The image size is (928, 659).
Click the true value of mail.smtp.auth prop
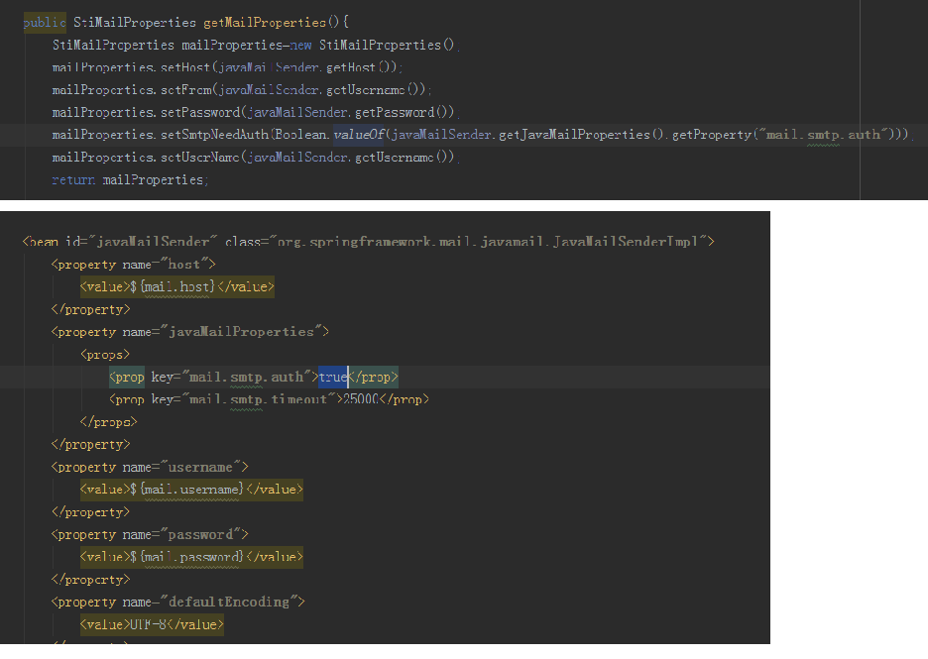click(x=332, y=377)
